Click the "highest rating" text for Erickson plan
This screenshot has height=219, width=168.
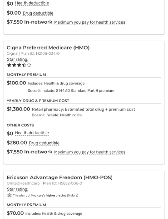pos(56,195)
